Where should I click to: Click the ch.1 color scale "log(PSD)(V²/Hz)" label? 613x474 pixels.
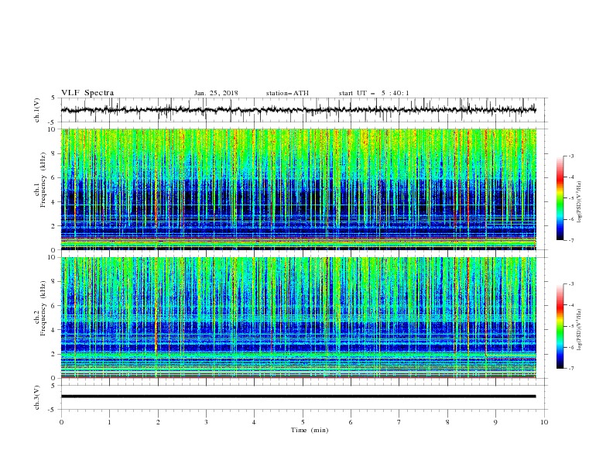580,202
